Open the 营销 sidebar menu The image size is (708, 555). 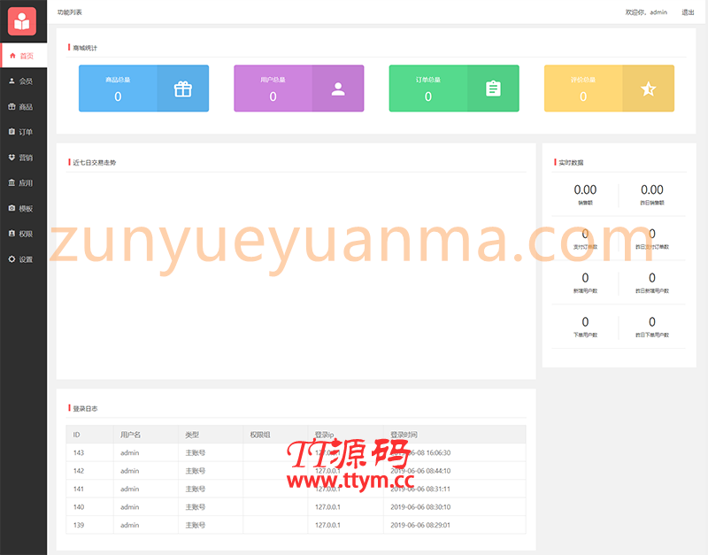(24, 158)
